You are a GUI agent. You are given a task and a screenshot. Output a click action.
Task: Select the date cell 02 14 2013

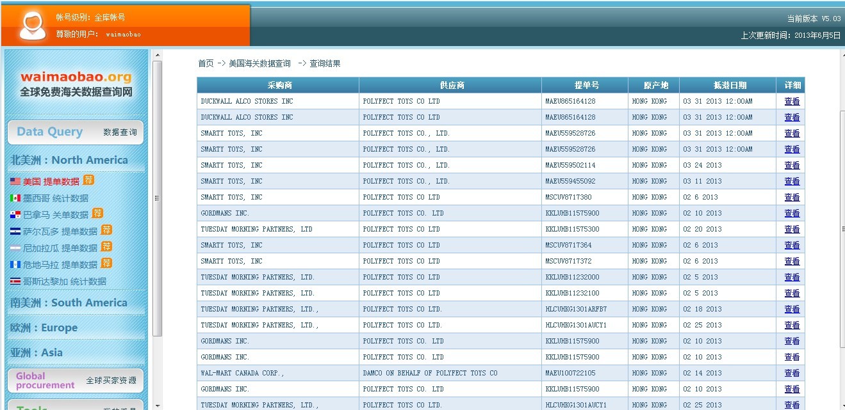pyautogui.click(x=728, y=373)
